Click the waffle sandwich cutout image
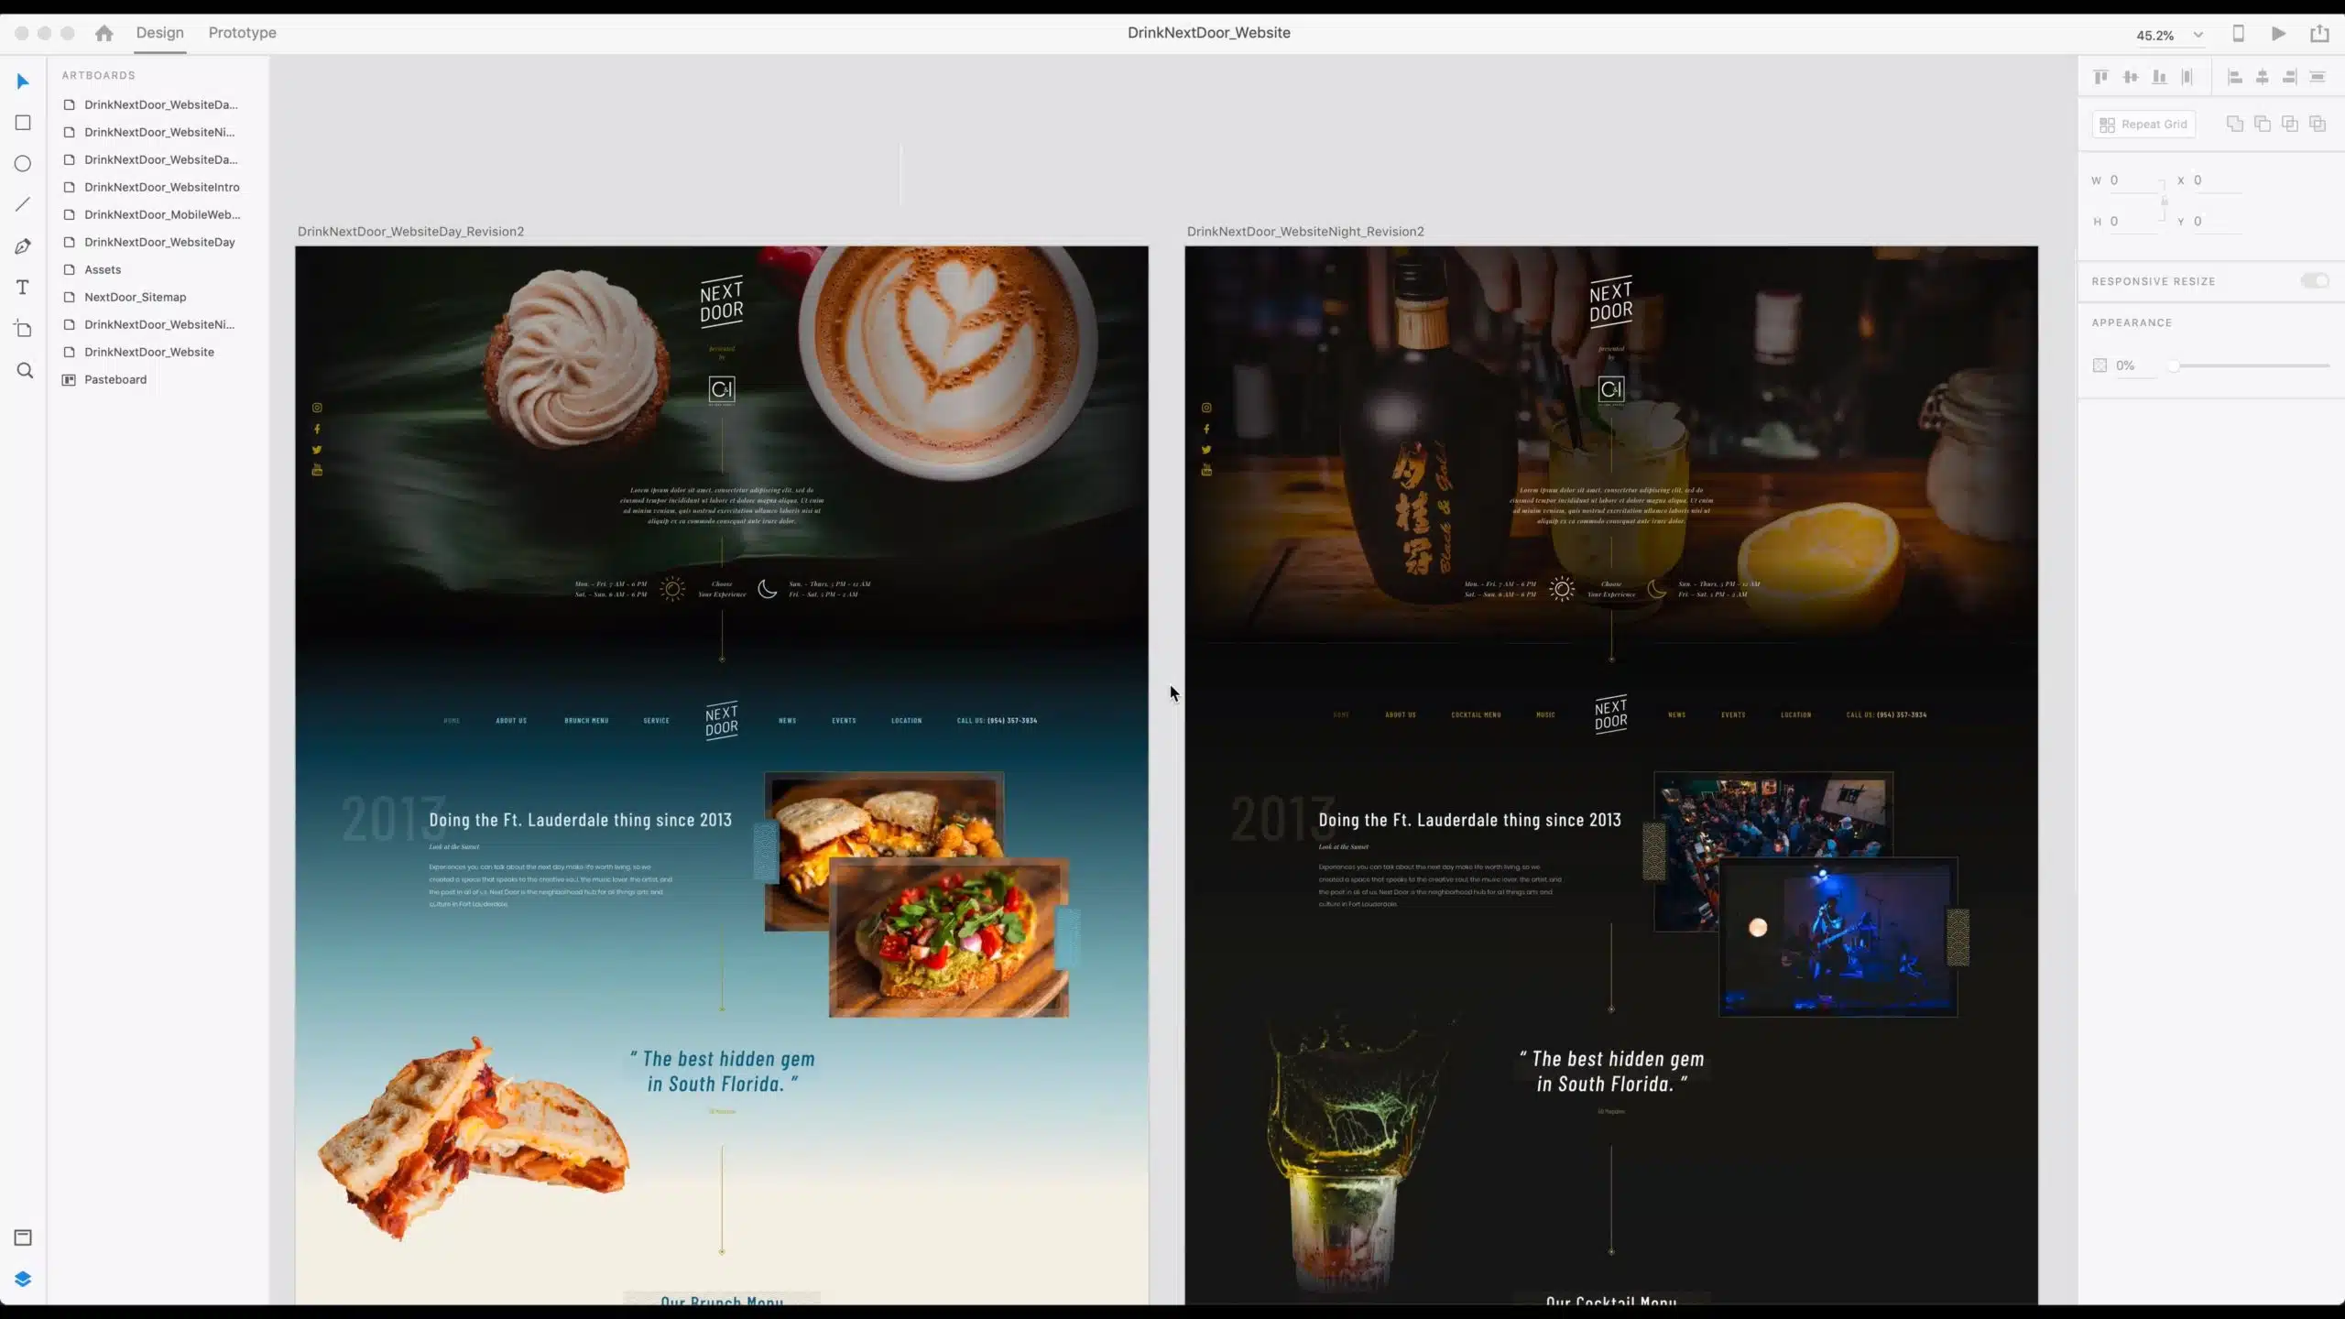Screen dimensions: 2345x1319 click(474, 1139)
